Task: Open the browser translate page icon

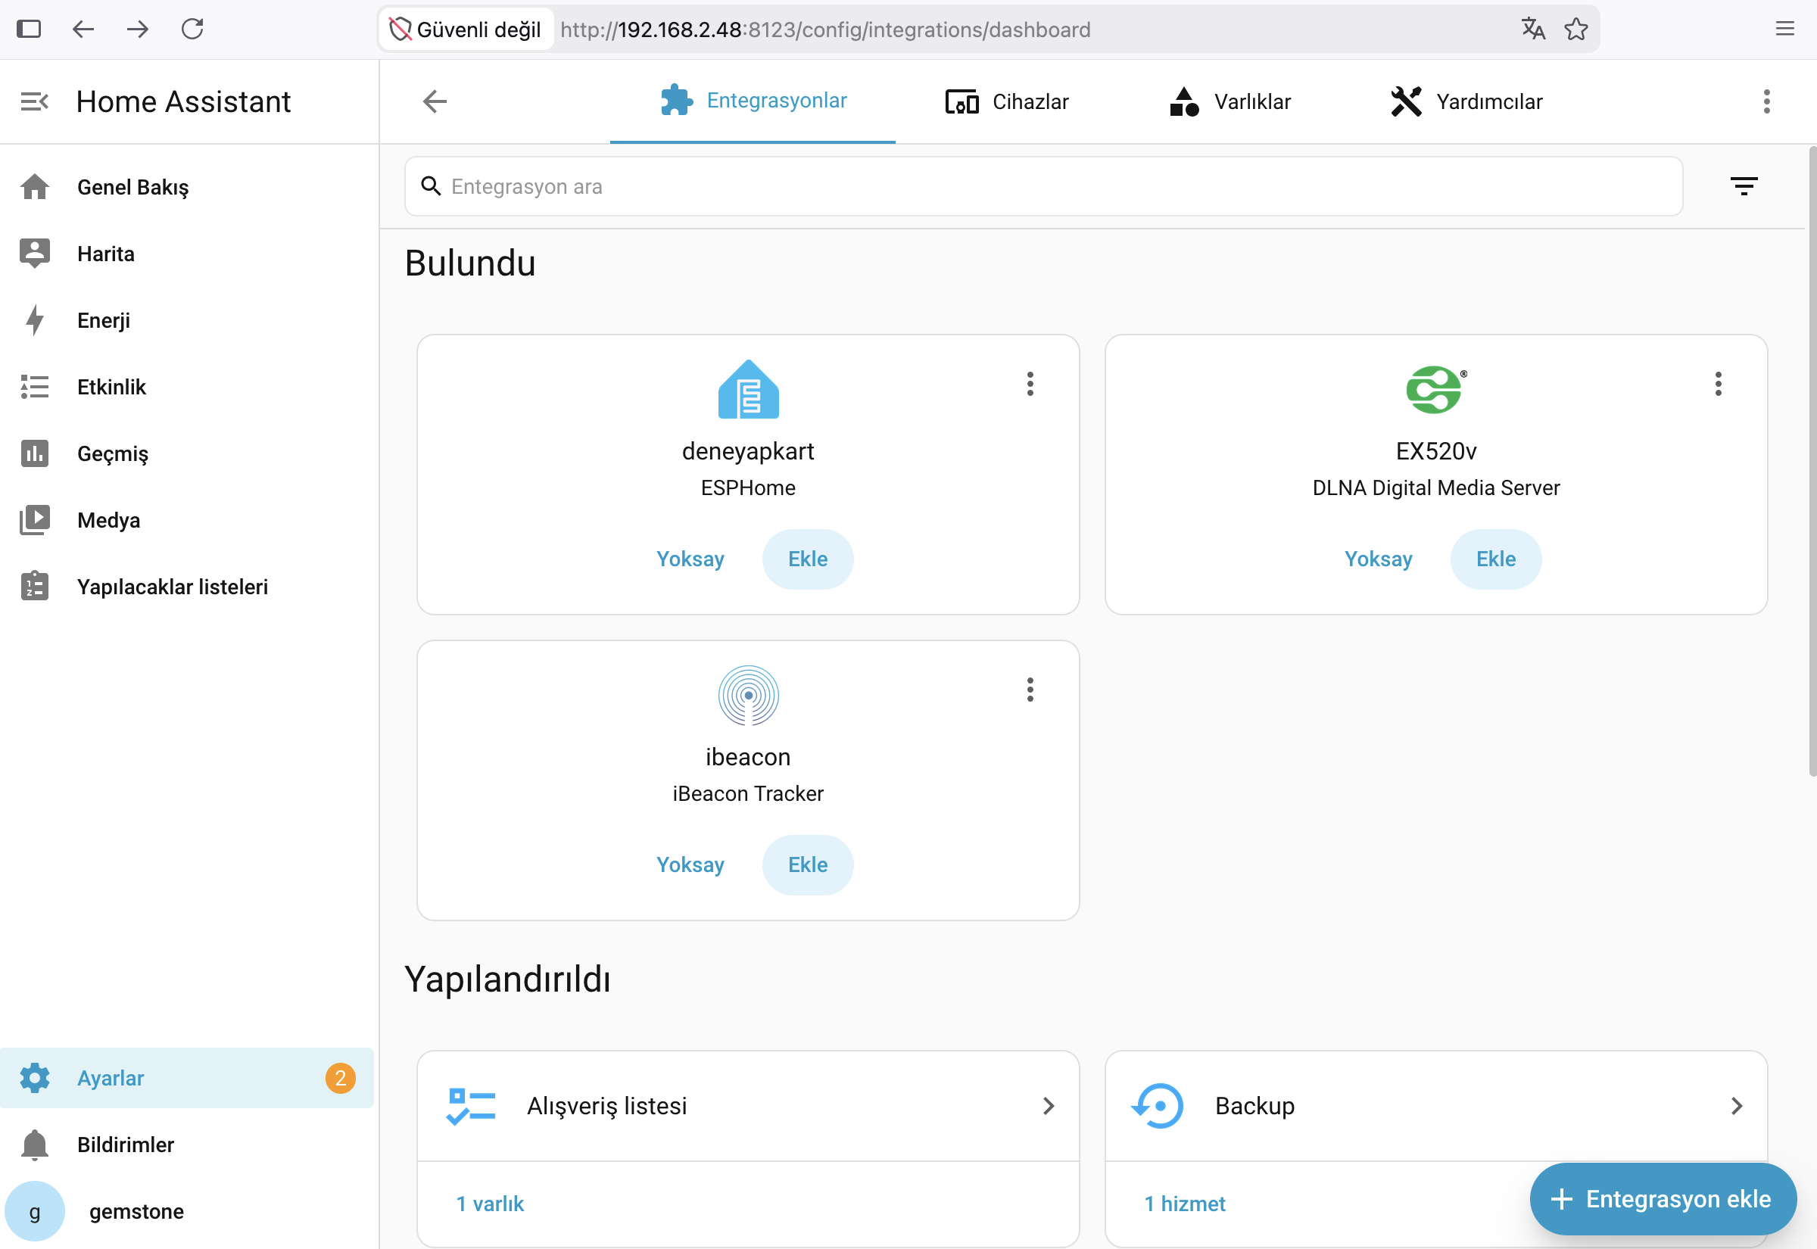Action: (x=1533, y=29)
